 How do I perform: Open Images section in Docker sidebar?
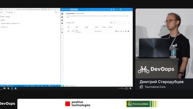tap(62, 17)
